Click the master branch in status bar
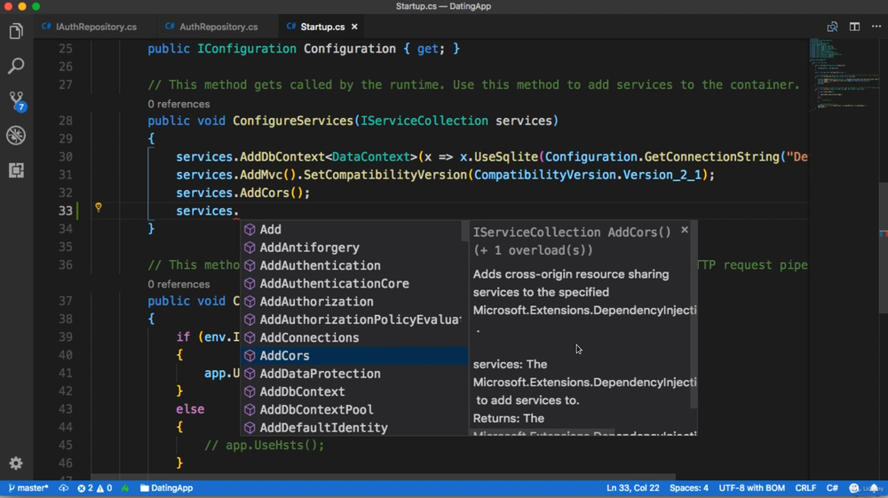Image resolution: width=888 pixels, height=498 pixels. pyautogui.click(x=28, y=488)
